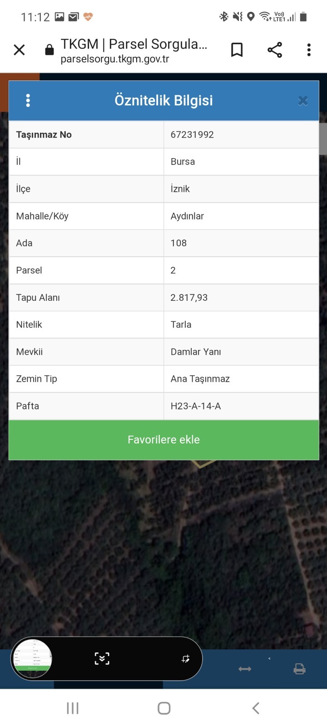Screen dimensions: 327x727
Task: Tap the Android back button
Action: click(256, 708)
